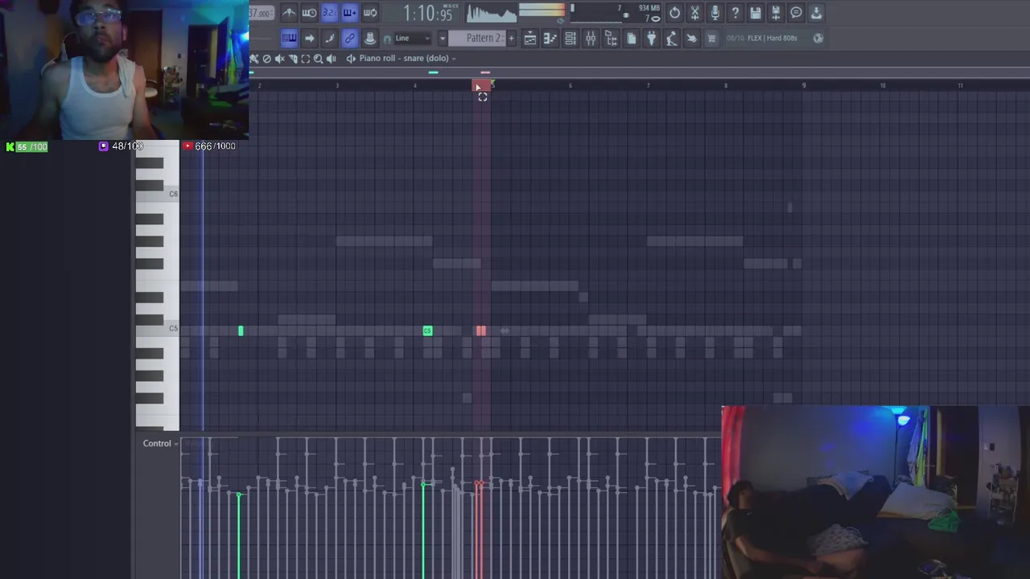Click the tempo value field
This screenshot has height=579, width=1030.
261,13
